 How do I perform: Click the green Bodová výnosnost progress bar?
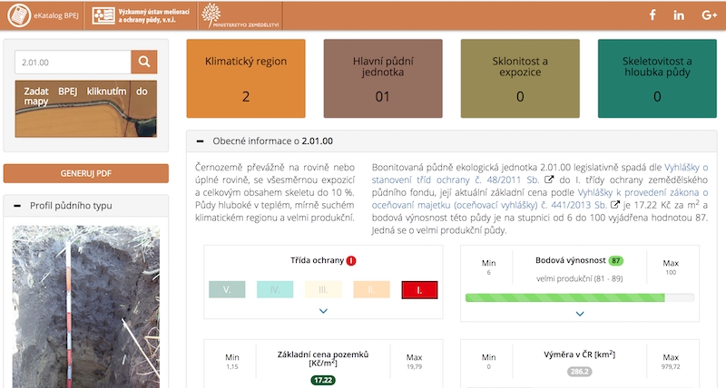(x=564, y=297)
